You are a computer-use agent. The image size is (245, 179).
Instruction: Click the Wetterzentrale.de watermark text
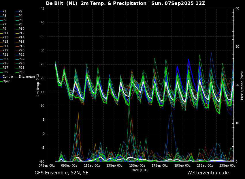pyautogui.click(x=208, y=173)
